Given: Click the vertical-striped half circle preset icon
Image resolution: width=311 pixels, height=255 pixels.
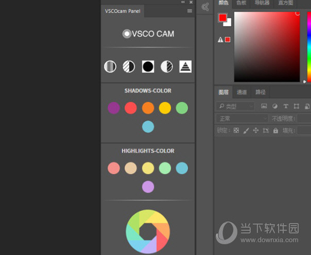Looking at the screenshot, I should [x=110, y=66].
